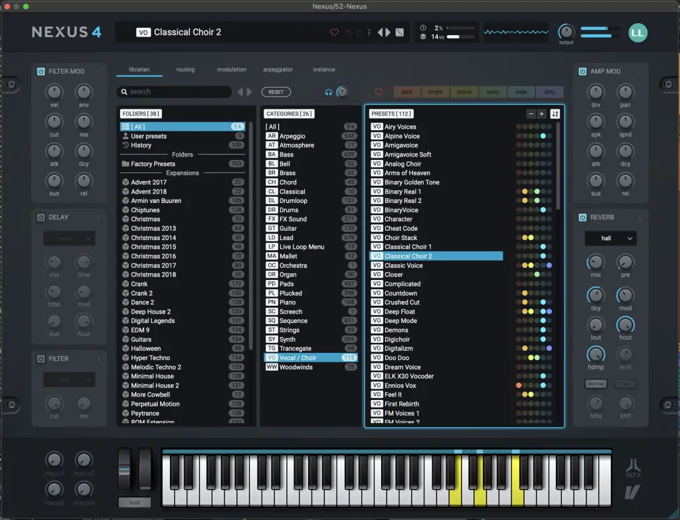Switch to the instance tab
The image size is (680, 520).
[x=324, y=70]
